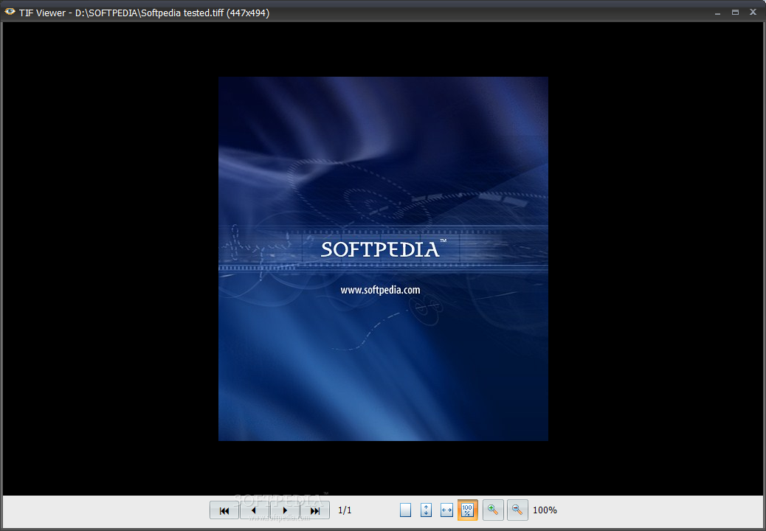Go to the first page
The image size is (766, 531).
click(x=224, y=510)
